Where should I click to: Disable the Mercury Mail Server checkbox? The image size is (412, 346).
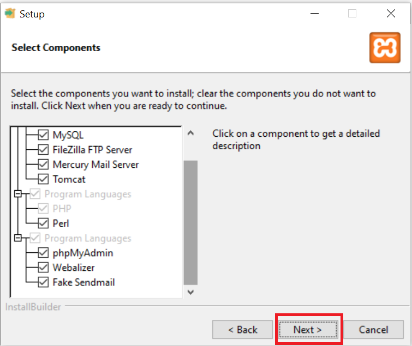44,164
